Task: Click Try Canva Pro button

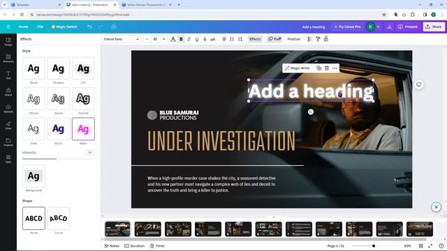Action: (348, 26)
